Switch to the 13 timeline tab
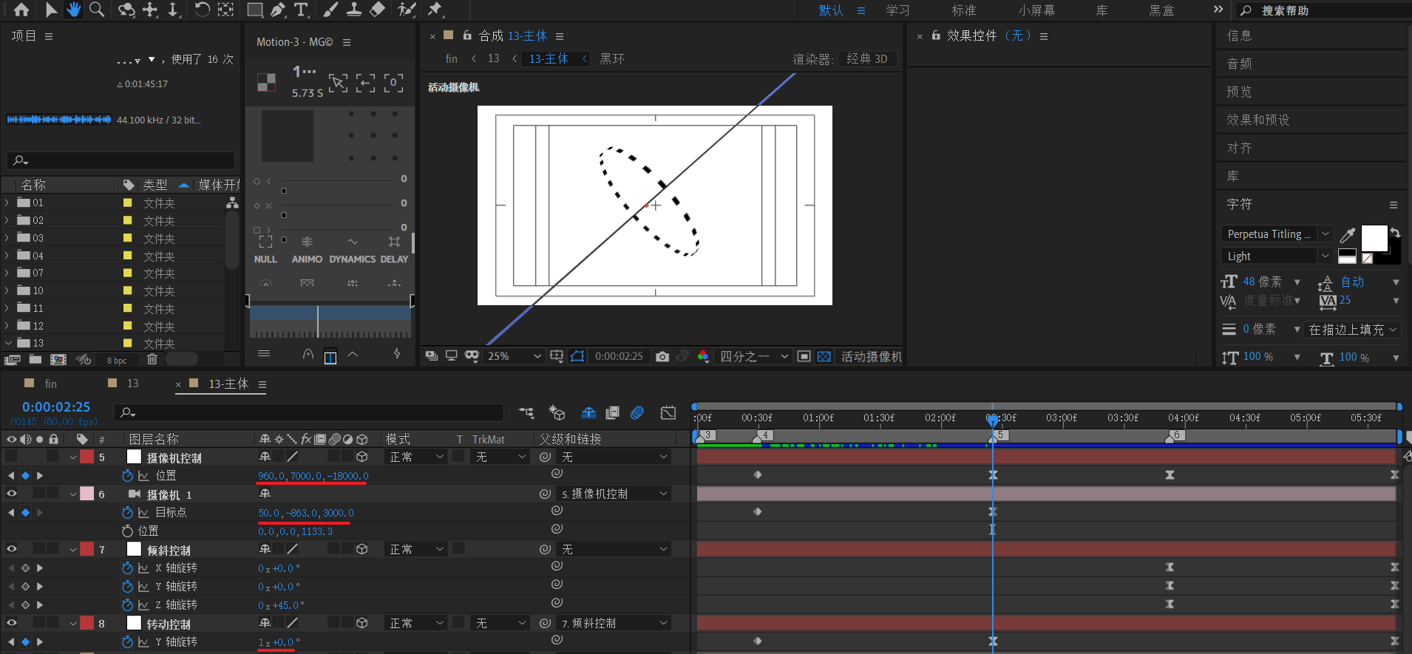1412x654 pixels. click(132, 384)
